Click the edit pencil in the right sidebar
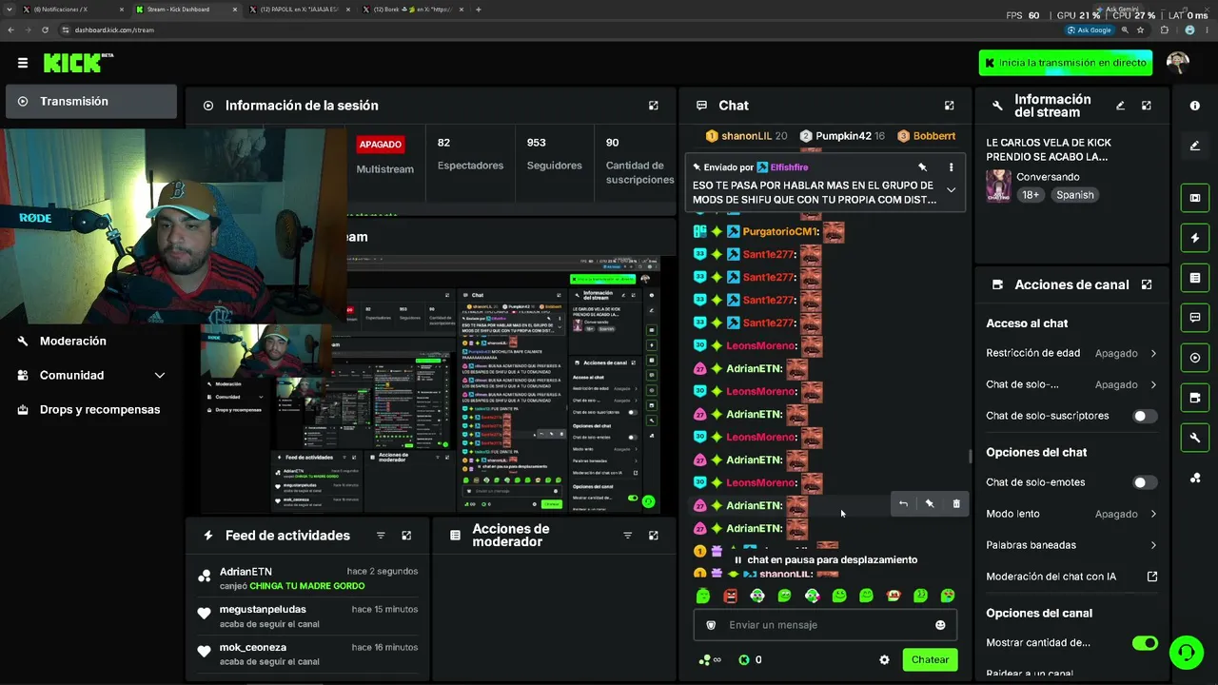This screenshot has width=1218, height=685. pos(1195,146)
